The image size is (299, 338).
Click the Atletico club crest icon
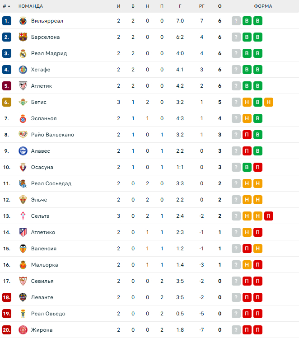[x=23, y=232]
